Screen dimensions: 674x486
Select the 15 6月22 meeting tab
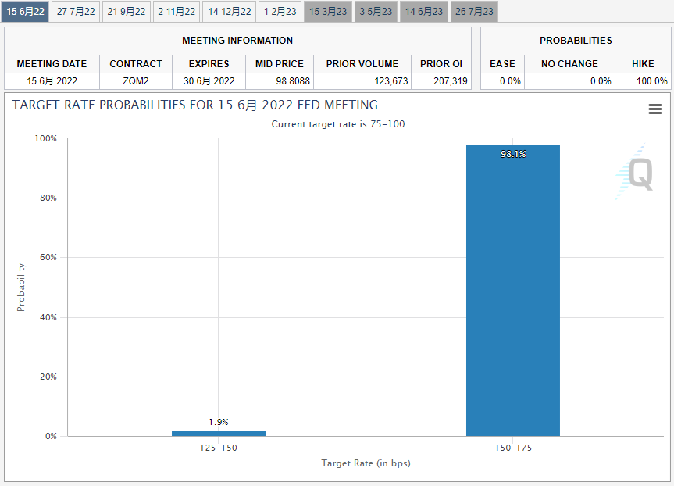(26, 12)
